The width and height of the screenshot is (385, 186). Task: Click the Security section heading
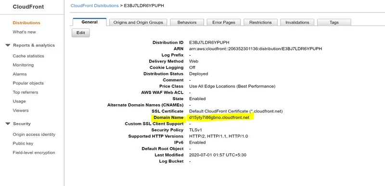(x=22, y=124)
